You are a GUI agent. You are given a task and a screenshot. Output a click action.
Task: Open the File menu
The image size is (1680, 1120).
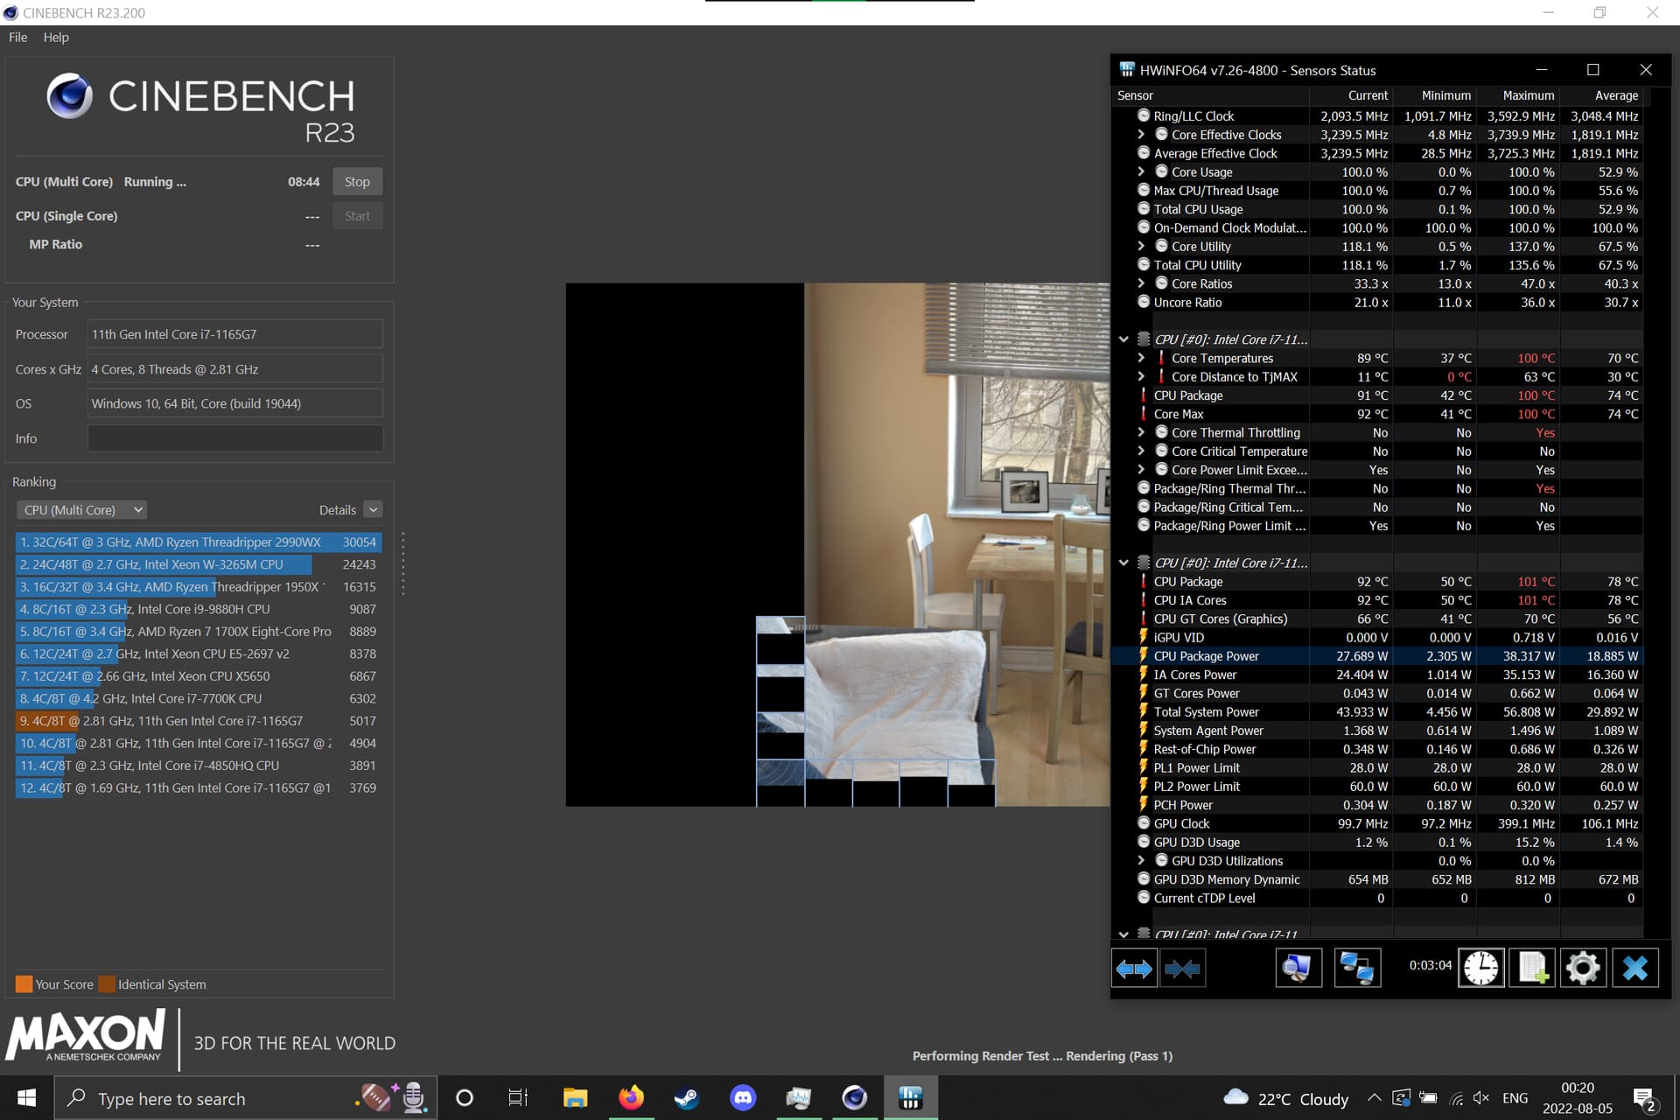point(17,38)
